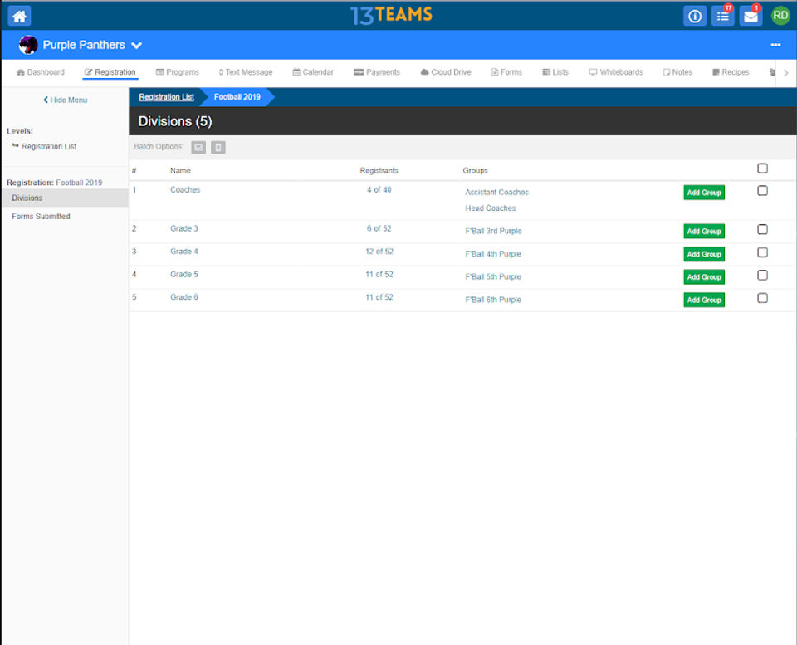Click the 13TEAMS logo
This screenshot has width=797, height=645.
pos(391,15)
